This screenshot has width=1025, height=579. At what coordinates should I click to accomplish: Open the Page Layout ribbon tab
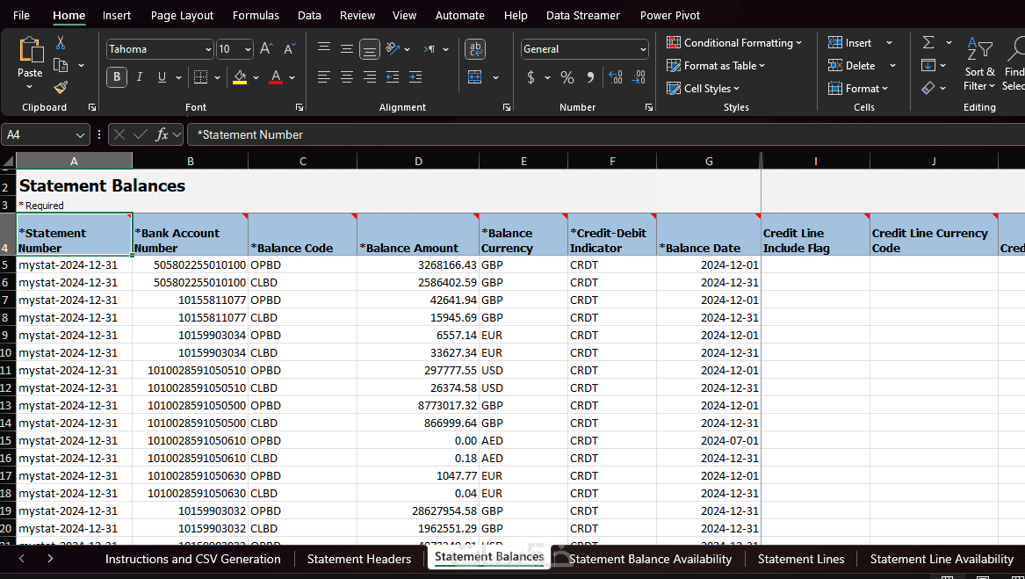click(182, 15)
